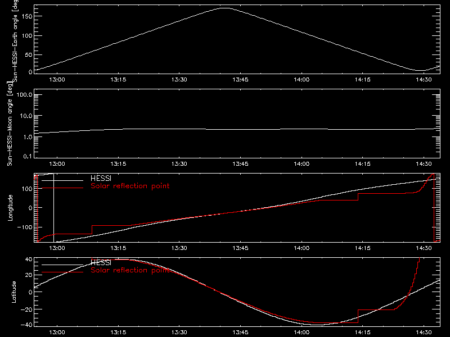Click the Sun-HESSI-Earth angle axis title
This screenshot has height=337, width=450.
(16, 41)
